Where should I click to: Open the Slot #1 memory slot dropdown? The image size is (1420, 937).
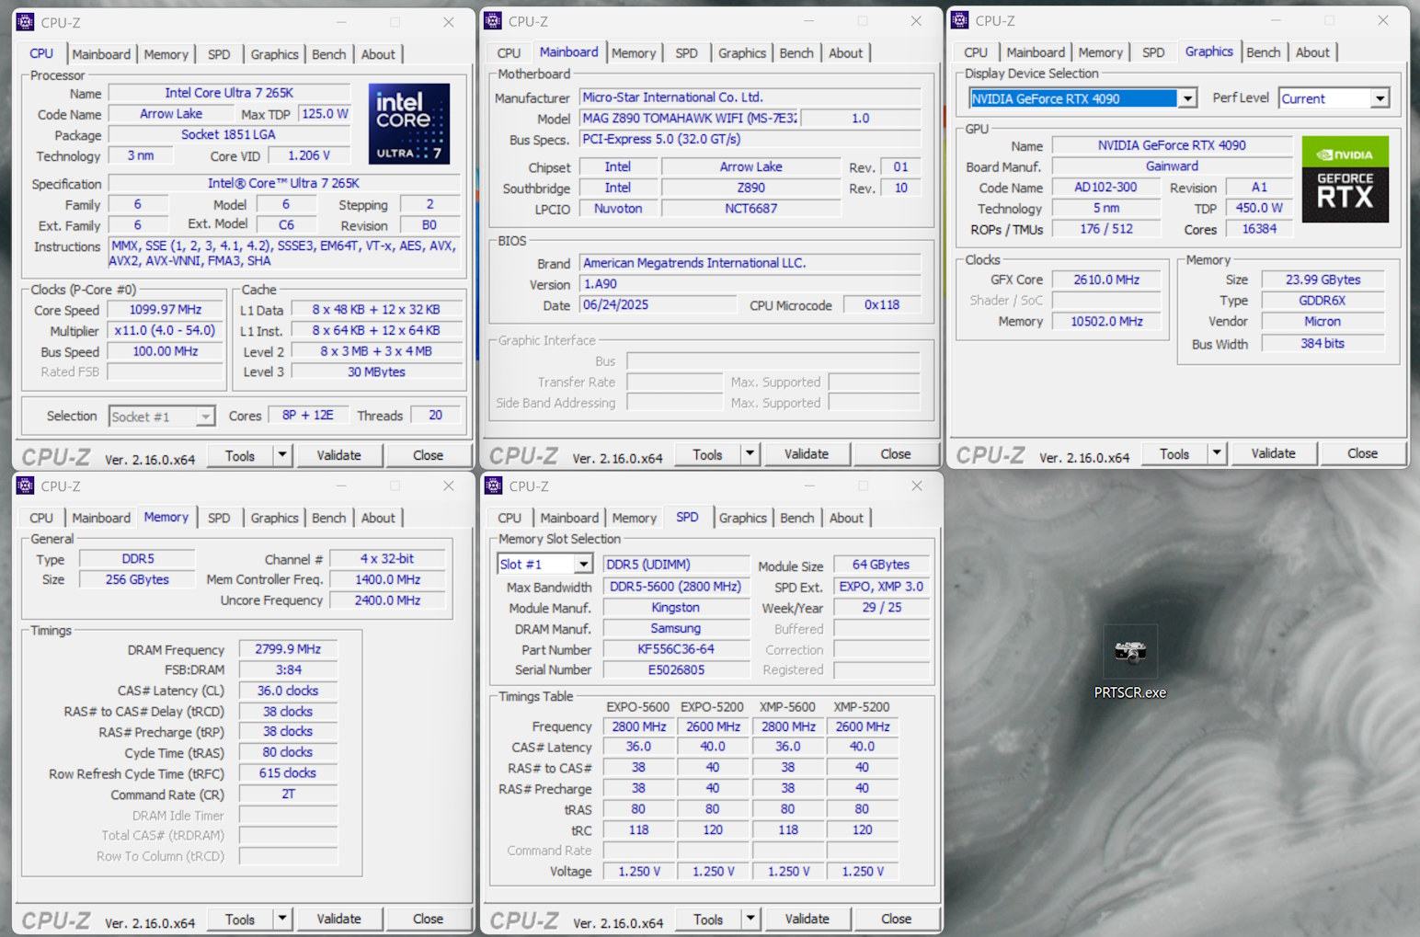point(583,565)
